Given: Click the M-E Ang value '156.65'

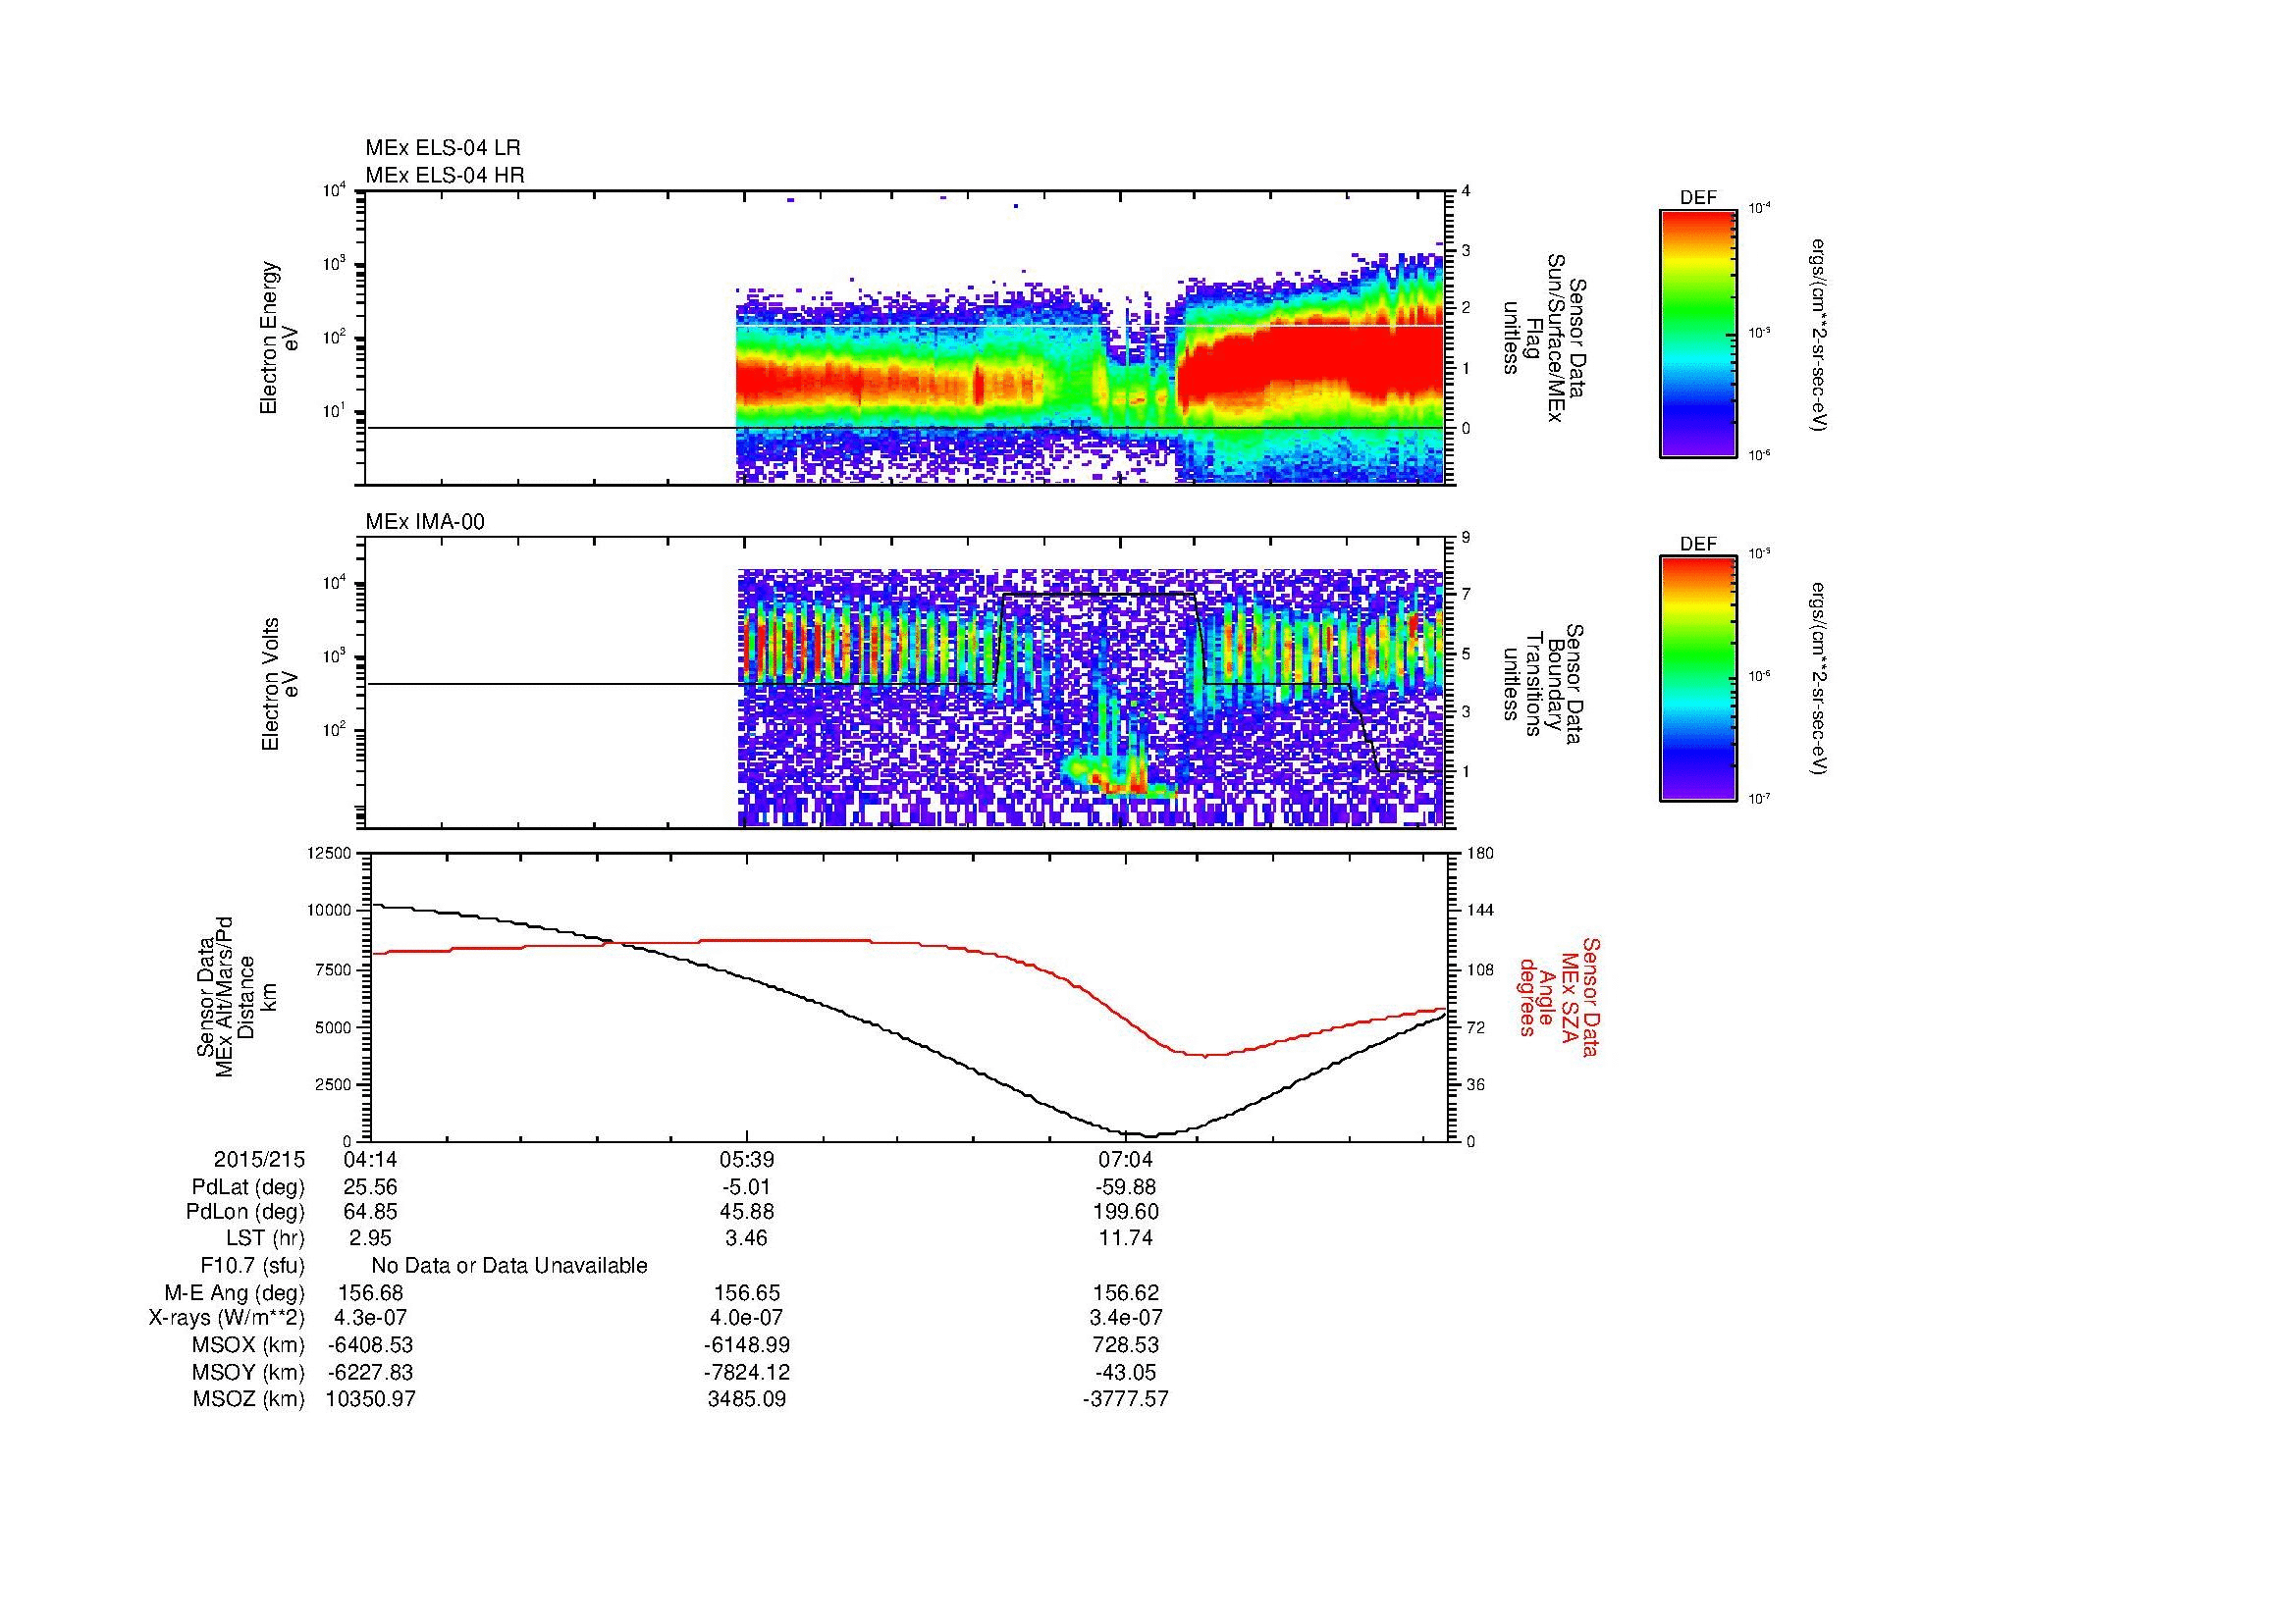Looking at the screenshot, I should [746, 1293].
